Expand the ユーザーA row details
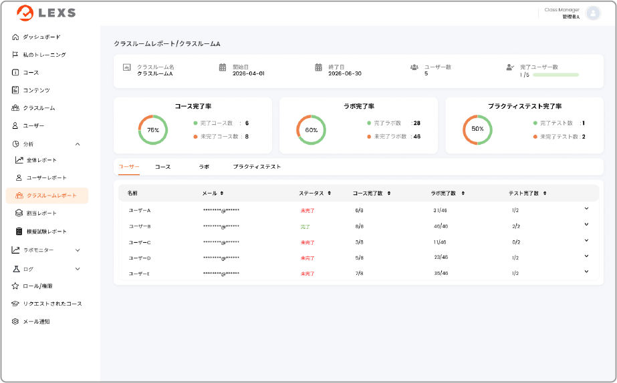617x383 pixels. (x=586, y=209)
